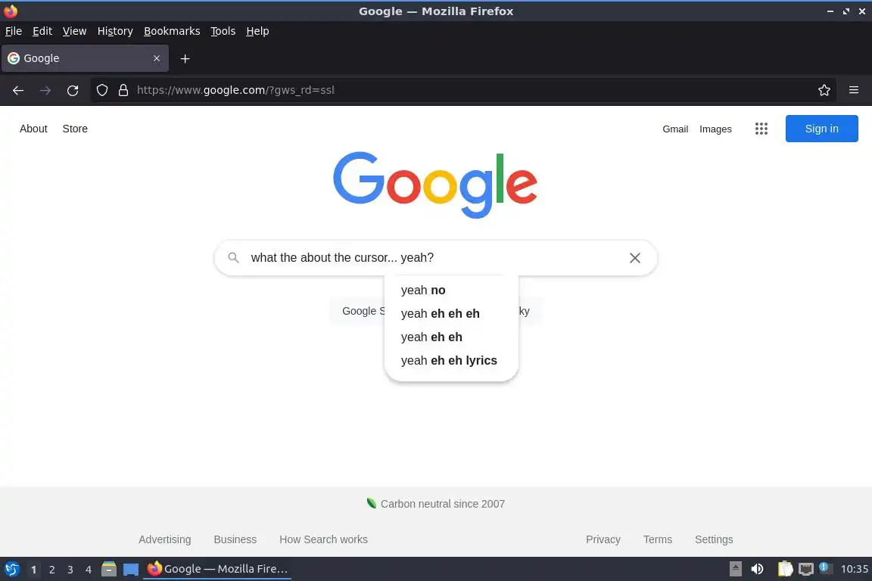Open the Tools menu
Image resolution: width=872 pixels, height=581 pixels.
(223, 31)
